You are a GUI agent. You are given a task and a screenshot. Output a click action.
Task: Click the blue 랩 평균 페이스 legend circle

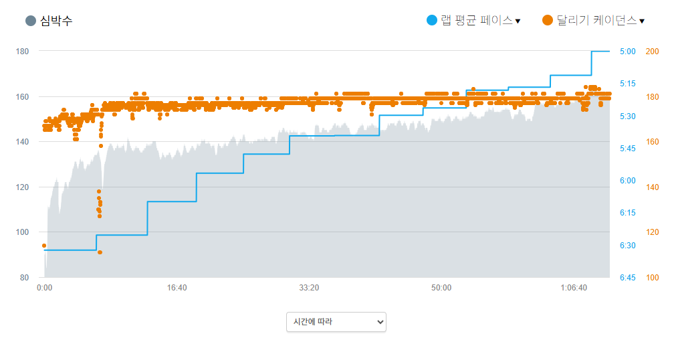[431, 21]
